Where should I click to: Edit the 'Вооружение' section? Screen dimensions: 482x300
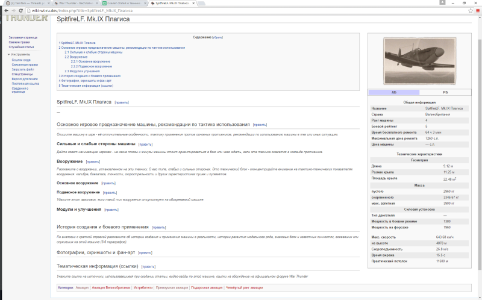[93, 161]
